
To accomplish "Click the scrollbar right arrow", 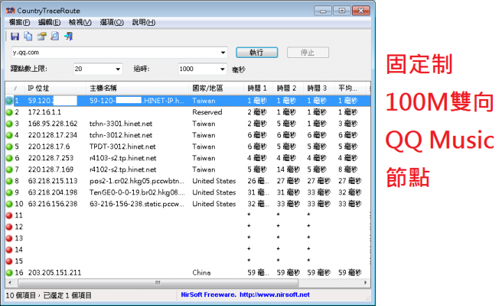I will pyautogui.click(x=365, y=282).
